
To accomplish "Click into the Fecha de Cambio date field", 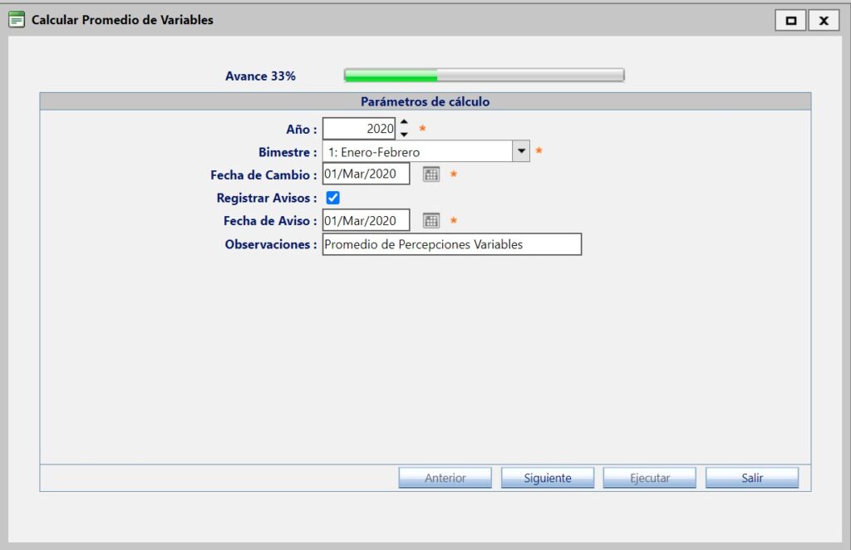I will tap(366, 174).
